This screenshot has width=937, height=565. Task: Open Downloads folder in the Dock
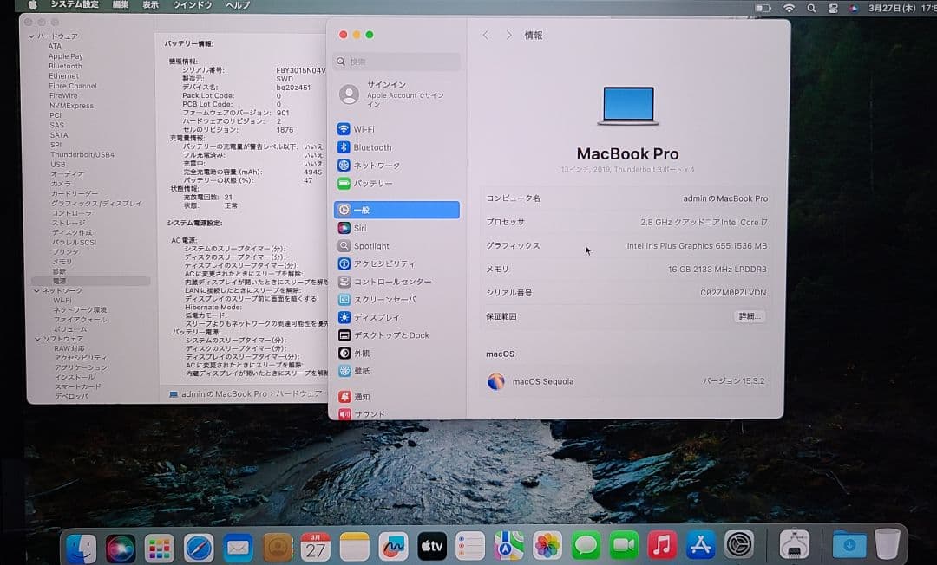click(849, 545)
